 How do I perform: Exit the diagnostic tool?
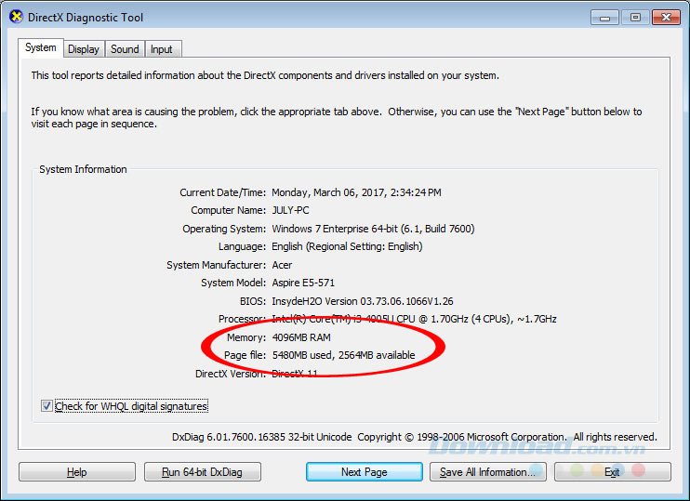point(613,472)
